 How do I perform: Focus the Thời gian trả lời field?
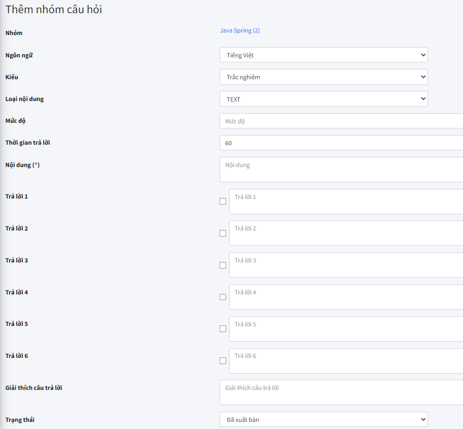click(x=341, y=143)
